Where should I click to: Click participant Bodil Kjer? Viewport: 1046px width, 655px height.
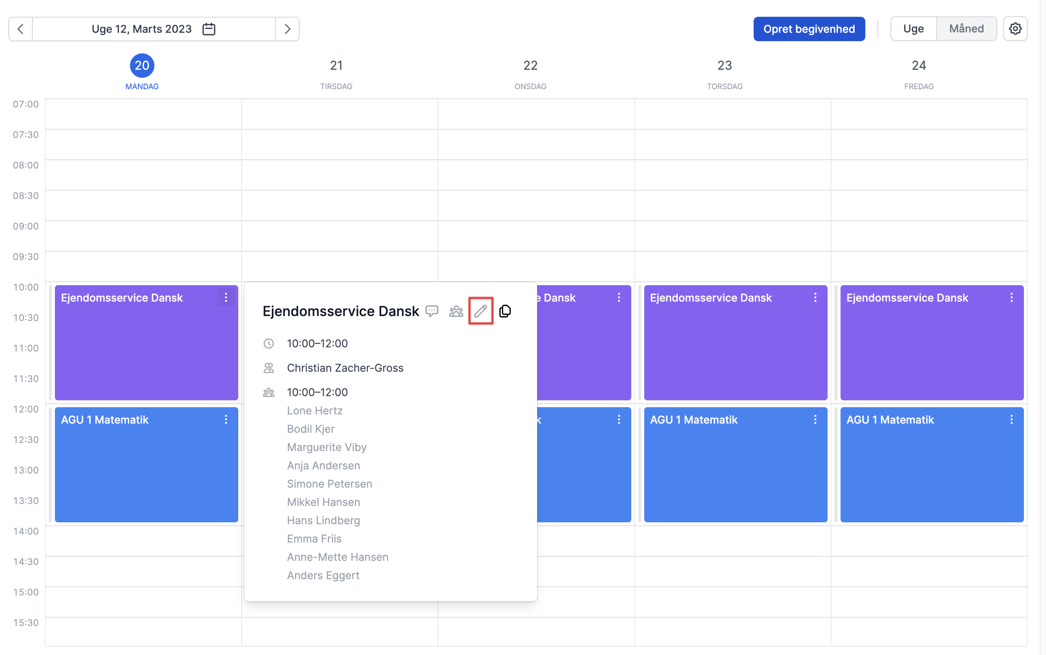[311, 429]
